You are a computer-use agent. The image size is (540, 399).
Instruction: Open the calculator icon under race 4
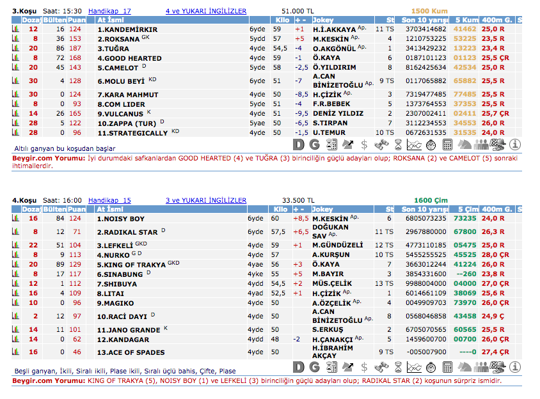pyautogui.click(x=447, y=367)
